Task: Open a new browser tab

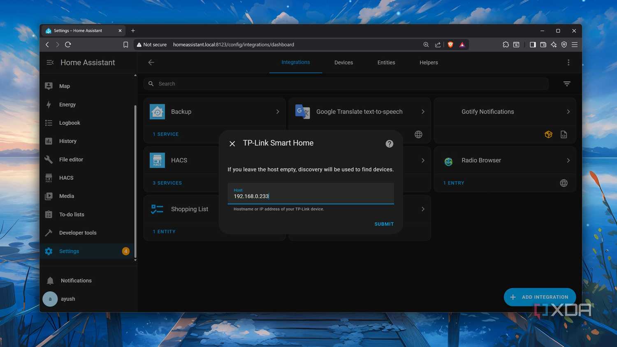Action: (x=133, y=30)
